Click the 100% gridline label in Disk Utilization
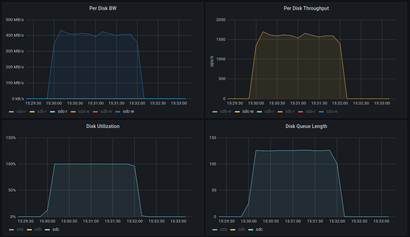The image size is (410, 237). (x=10, y=164)
